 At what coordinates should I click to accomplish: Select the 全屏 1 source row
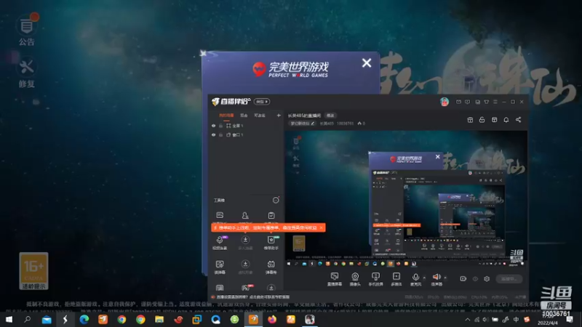(246, 126)
